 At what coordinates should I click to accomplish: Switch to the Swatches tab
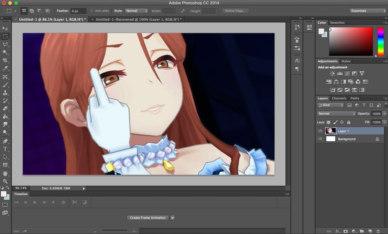pos(337,23)
